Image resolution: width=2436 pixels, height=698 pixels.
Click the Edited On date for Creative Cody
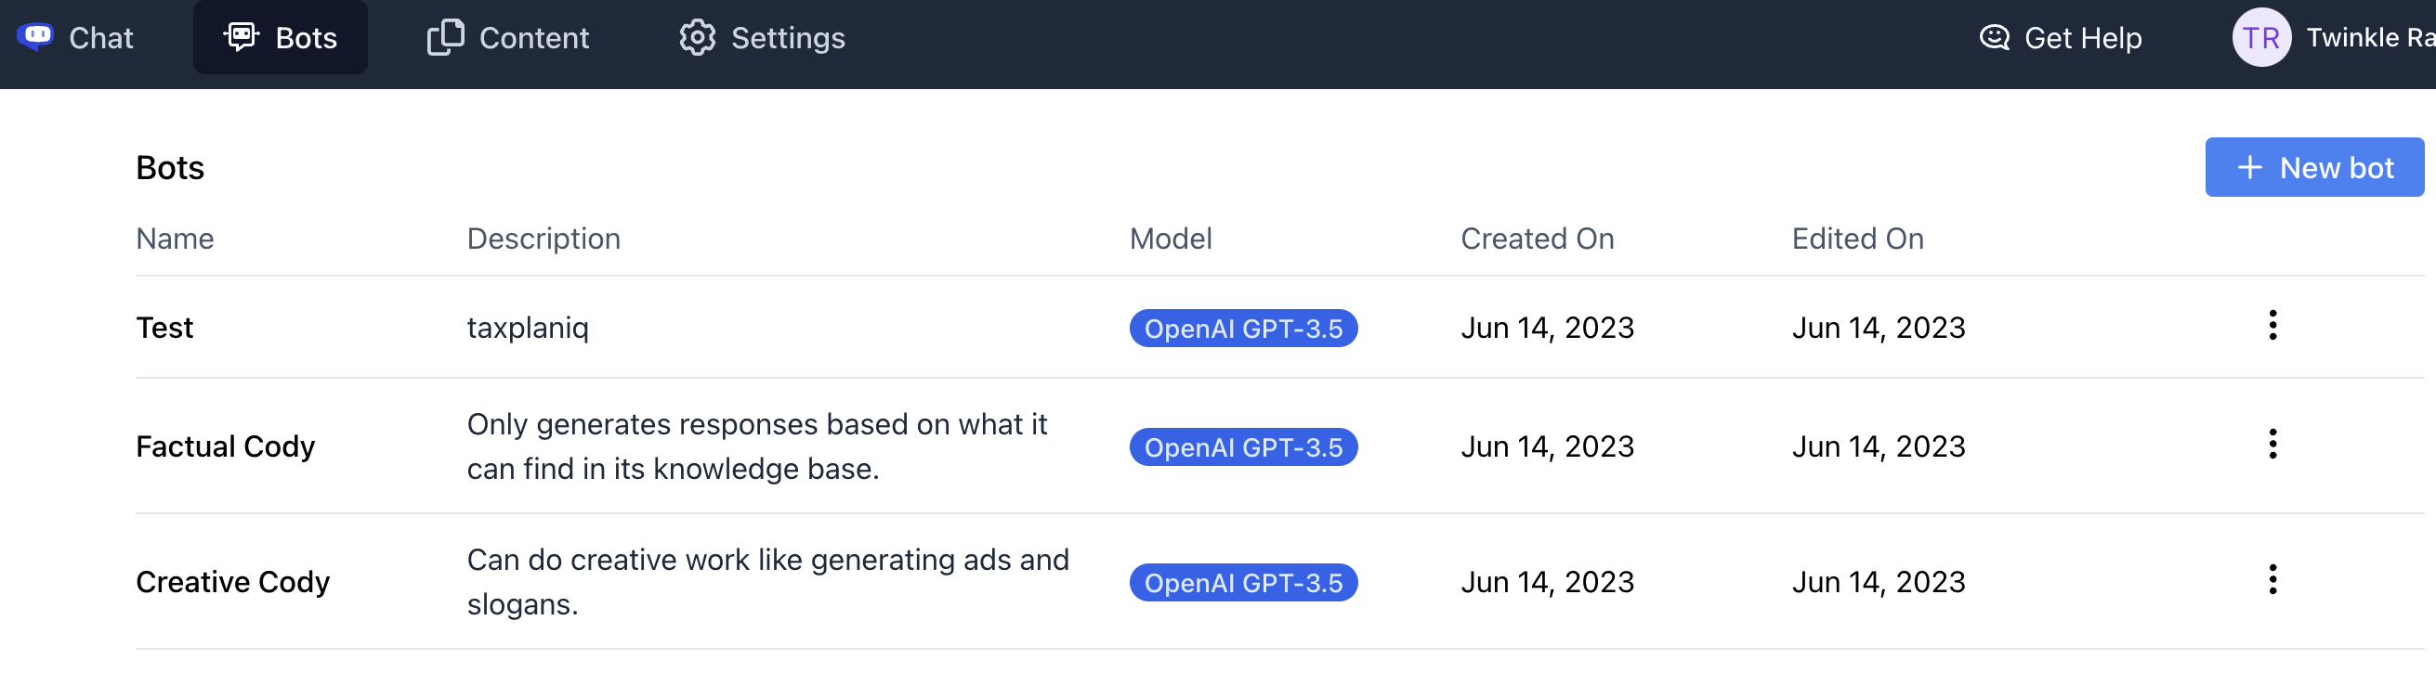1878,582
